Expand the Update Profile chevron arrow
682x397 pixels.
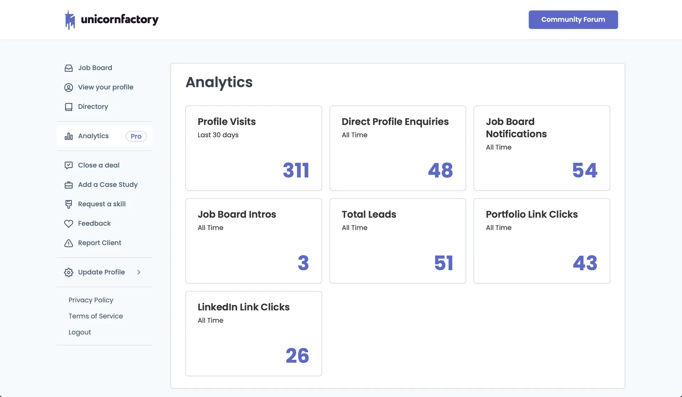[139, 272]
